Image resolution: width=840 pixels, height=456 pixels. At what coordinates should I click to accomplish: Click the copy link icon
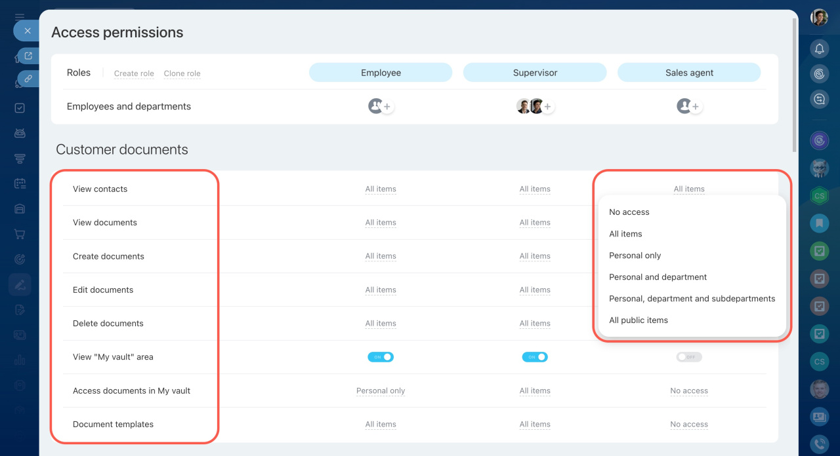[x=28, y=79]
